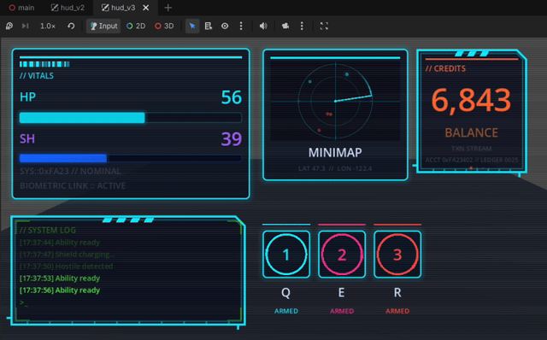This screenshot has width=547, height=340.
Task: Click the SH shield bar
Action: 131,158
